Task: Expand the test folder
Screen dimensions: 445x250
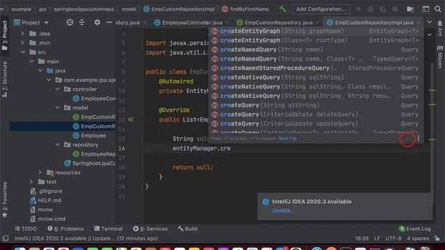Action: point(31,182)
